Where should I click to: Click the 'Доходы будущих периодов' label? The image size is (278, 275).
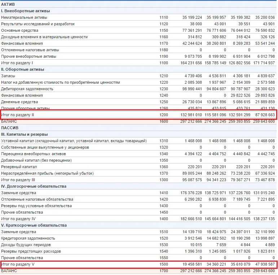click(x=26, y=245)
